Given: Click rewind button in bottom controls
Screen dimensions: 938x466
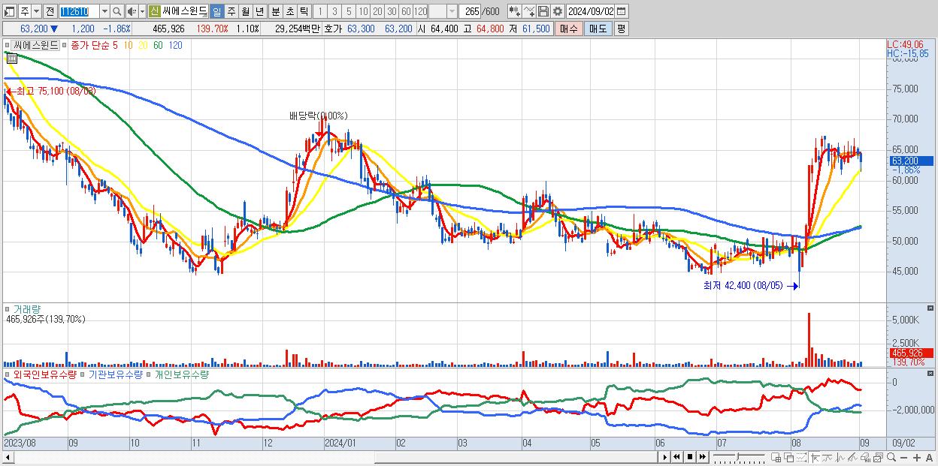Looking at the screenshot, I should click(676, 457).
